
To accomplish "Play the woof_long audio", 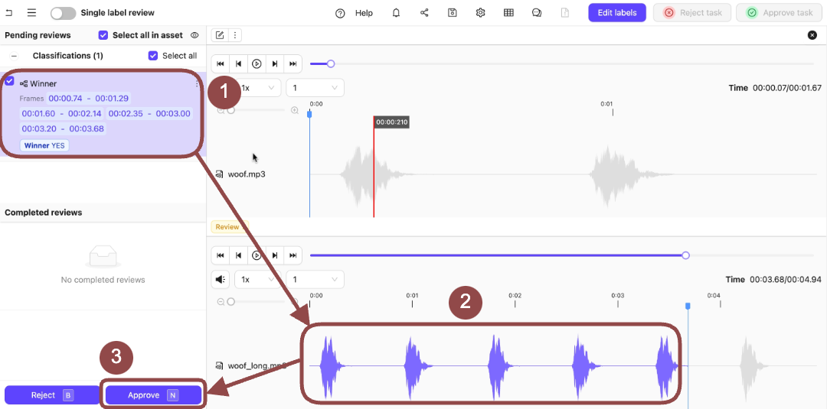I will pos(257,255).
